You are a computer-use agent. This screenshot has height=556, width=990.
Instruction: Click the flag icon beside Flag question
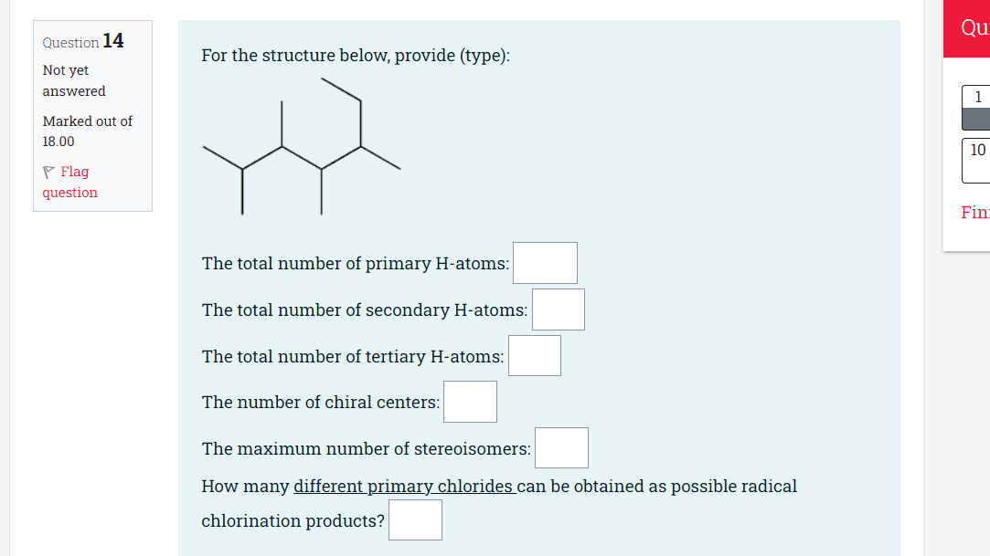48,172
